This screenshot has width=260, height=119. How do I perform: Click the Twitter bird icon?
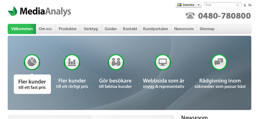click(x=245, y=5)
